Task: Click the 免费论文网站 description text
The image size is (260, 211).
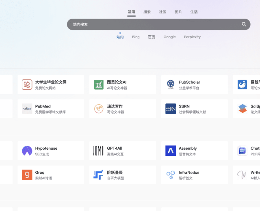Action: coord(45,88)
